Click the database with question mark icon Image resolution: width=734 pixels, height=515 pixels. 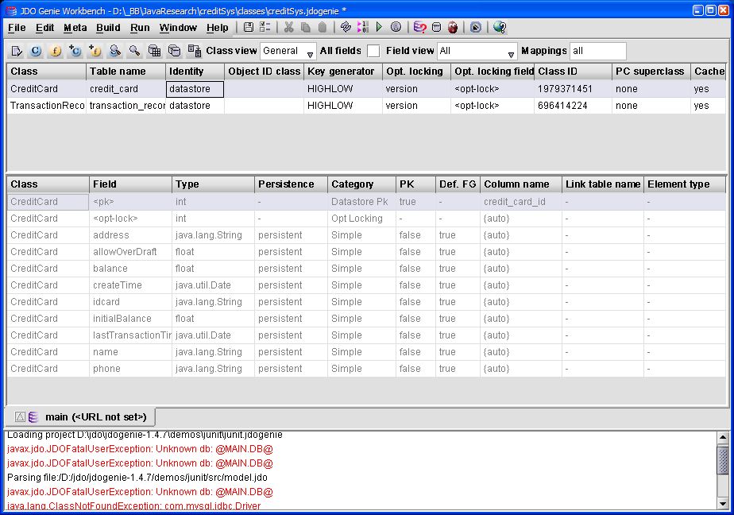(x=420, y=27)
